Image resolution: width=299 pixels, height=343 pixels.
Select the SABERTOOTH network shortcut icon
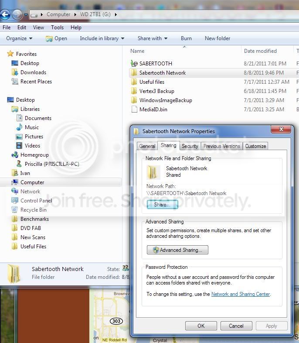tap(134, 63)
